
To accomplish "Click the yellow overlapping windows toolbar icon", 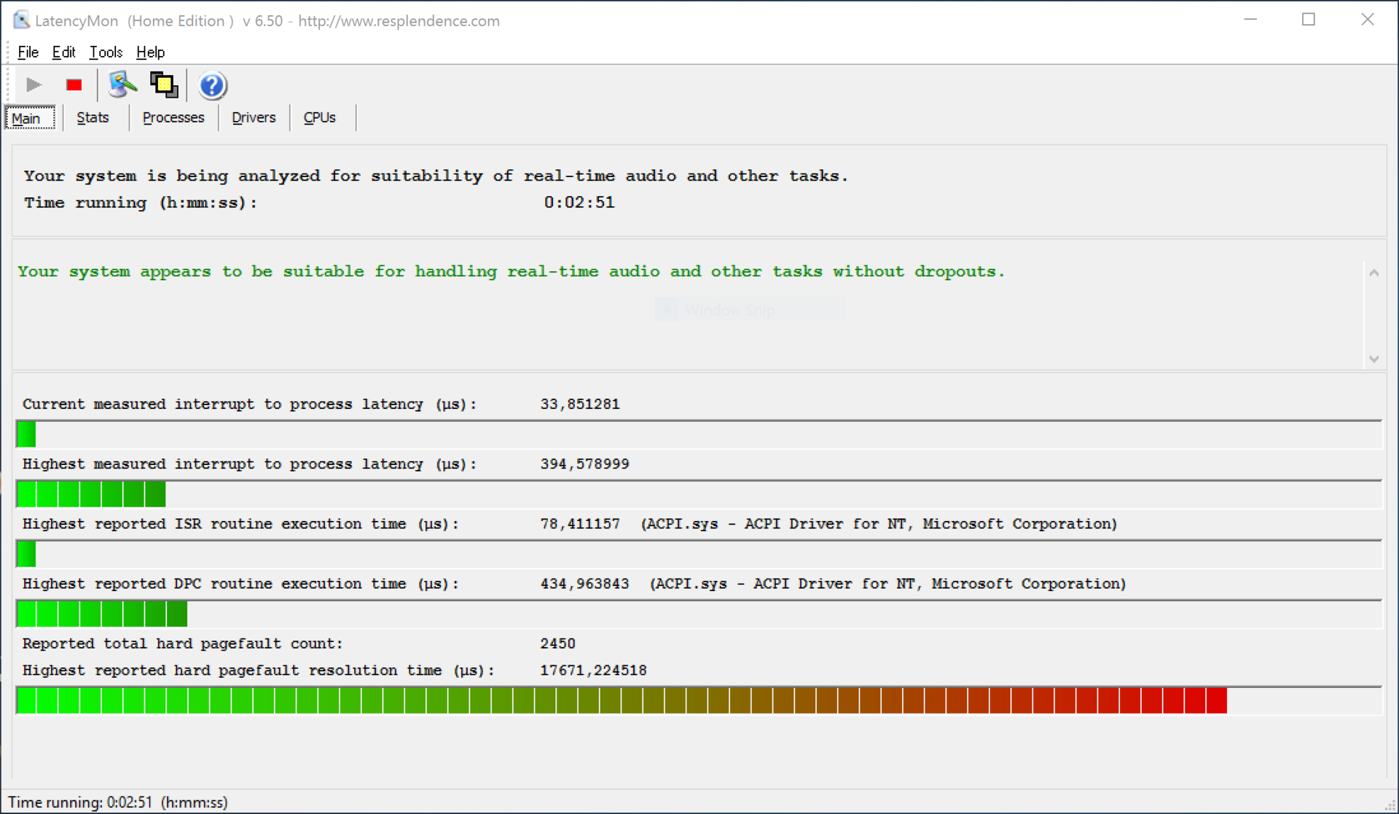I will click(164, 85).
